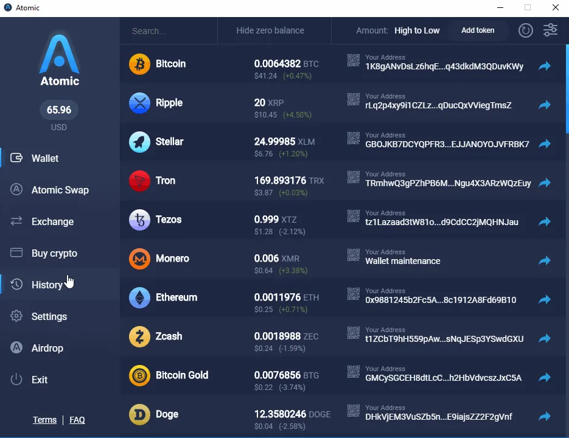Show QR code for Bitcoin address
The height and width of the screenshot is (438, 569).
click(x=354, y=60)
